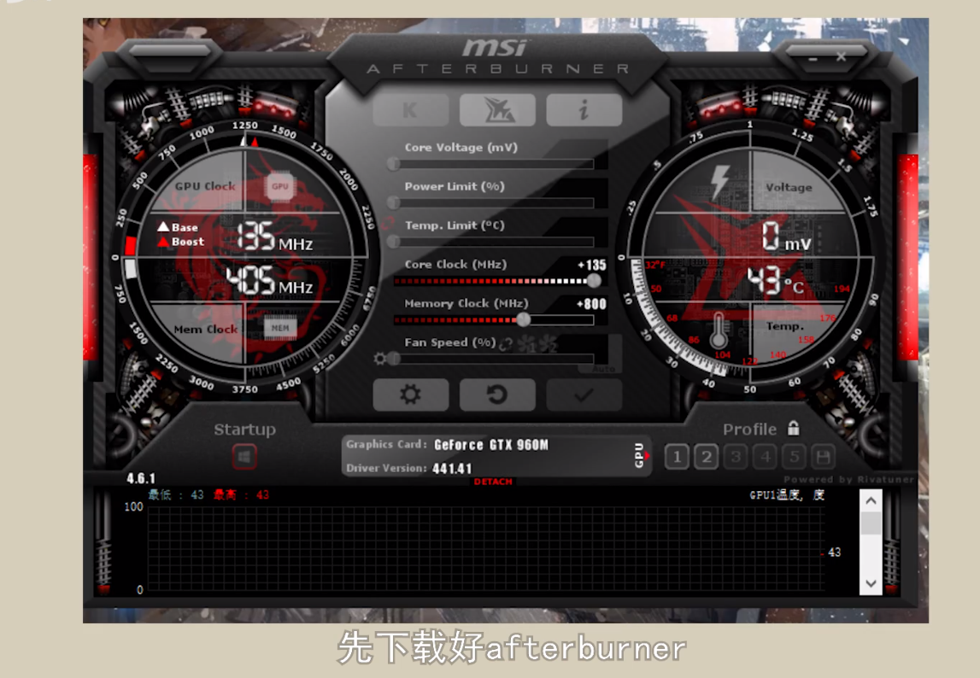The width and height of the screenshot is (980, 678).
Task: Click the monitor graph scrollbar thumb
Action: [871, 523]
